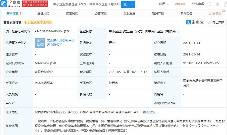Select organization code MAB0W2QC-0

(45, 63)
